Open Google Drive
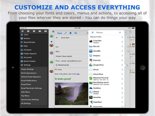The image size is (155, 116). click(106, 65)
